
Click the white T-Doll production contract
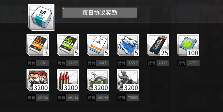[98, 45]
